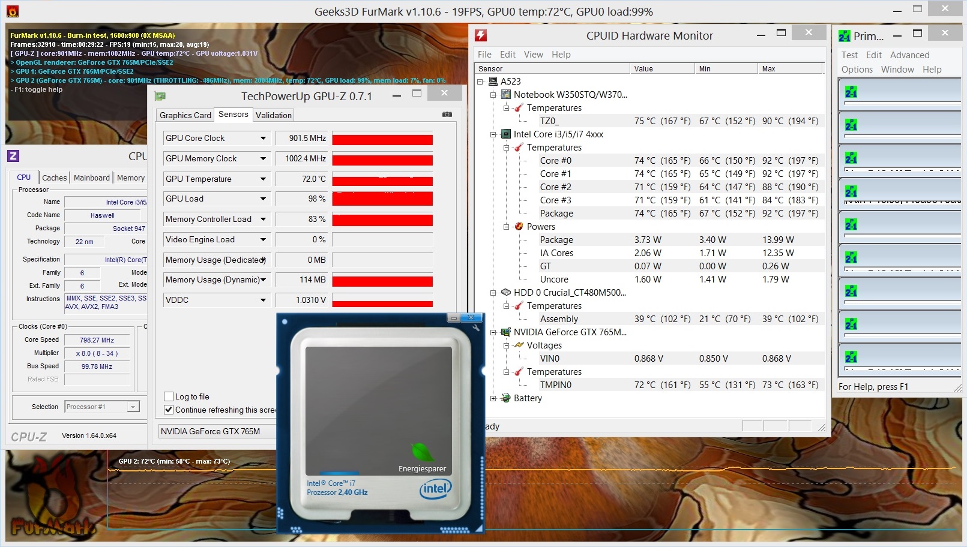Open the Memory Usage (Dynamic) dropdown

(263, 279)
